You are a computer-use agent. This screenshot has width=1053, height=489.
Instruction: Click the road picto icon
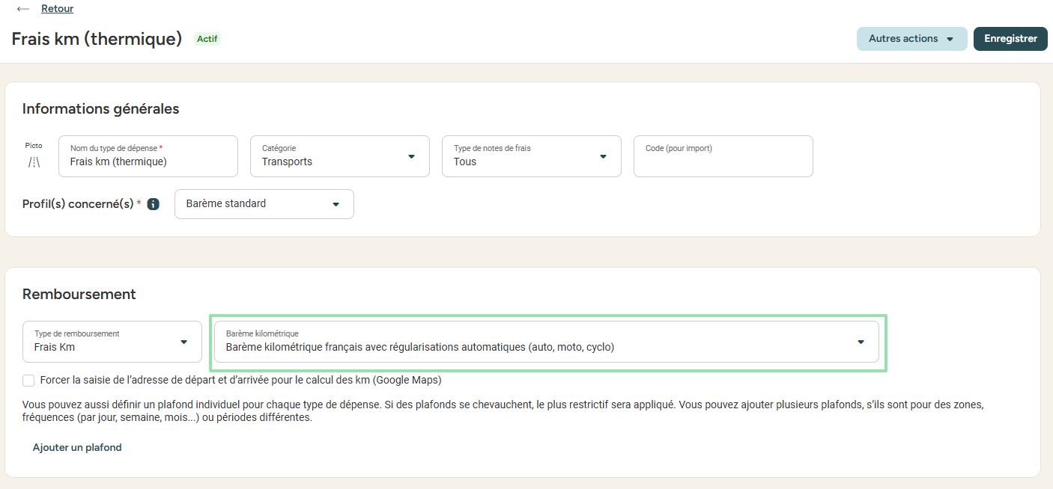34,162
